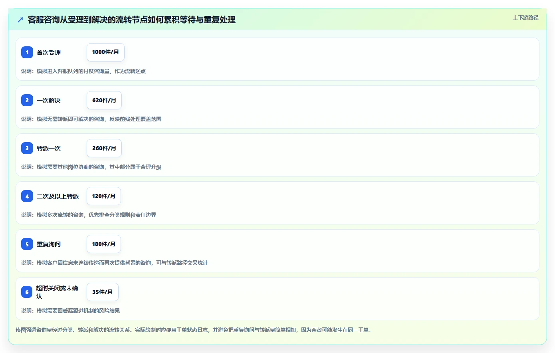Select the 超时关闭或未确认 step label

(57, 292)
